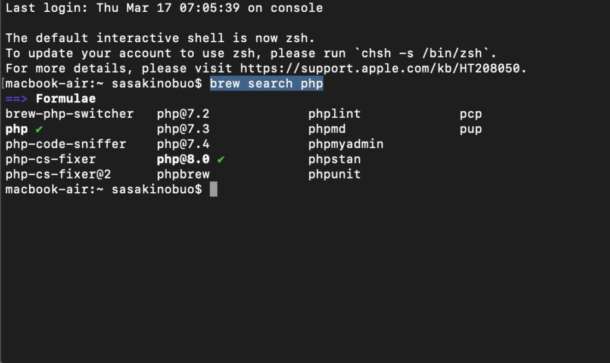Click the bold php@8.0 formula name
The width and height of the screenshot is (610, 363).
pyautogui.click(x=183, y=159)
